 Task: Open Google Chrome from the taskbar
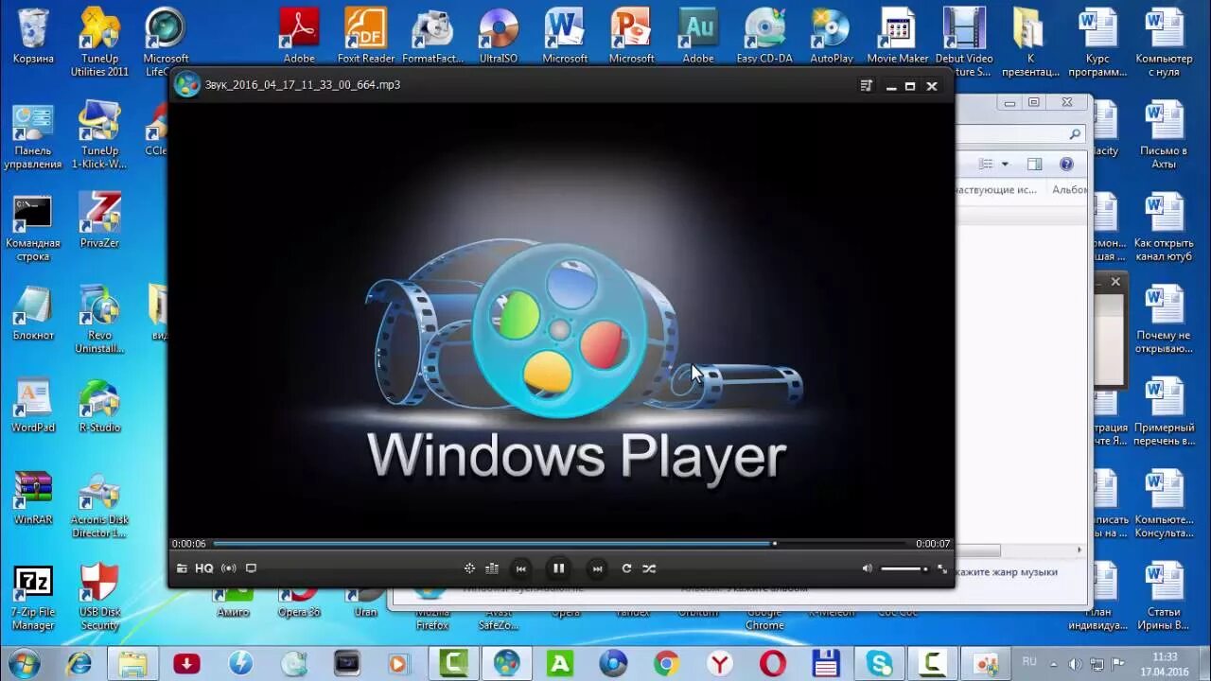[666, 663]
